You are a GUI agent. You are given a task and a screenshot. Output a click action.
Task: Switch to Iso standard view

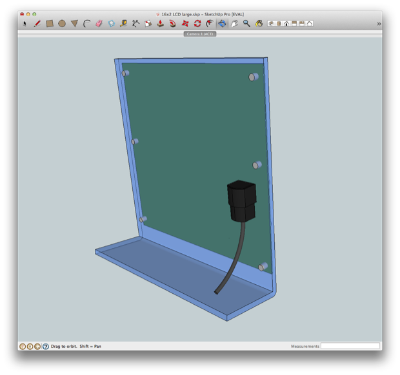[x=271, y=24]
